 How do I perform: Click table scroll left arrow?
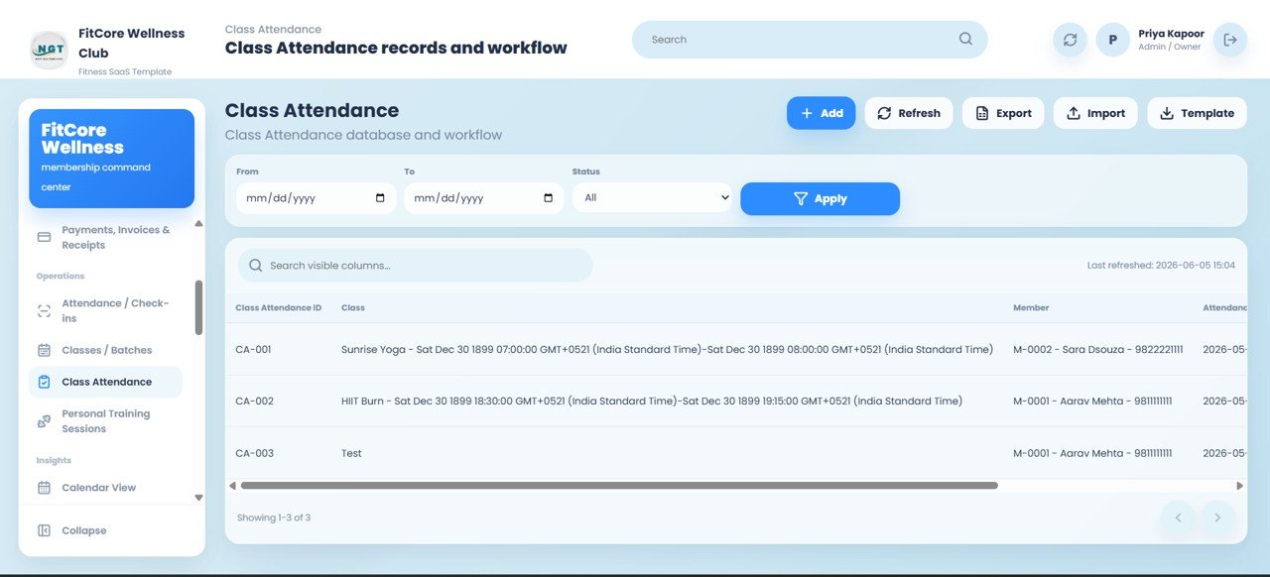tap(232, 486)
